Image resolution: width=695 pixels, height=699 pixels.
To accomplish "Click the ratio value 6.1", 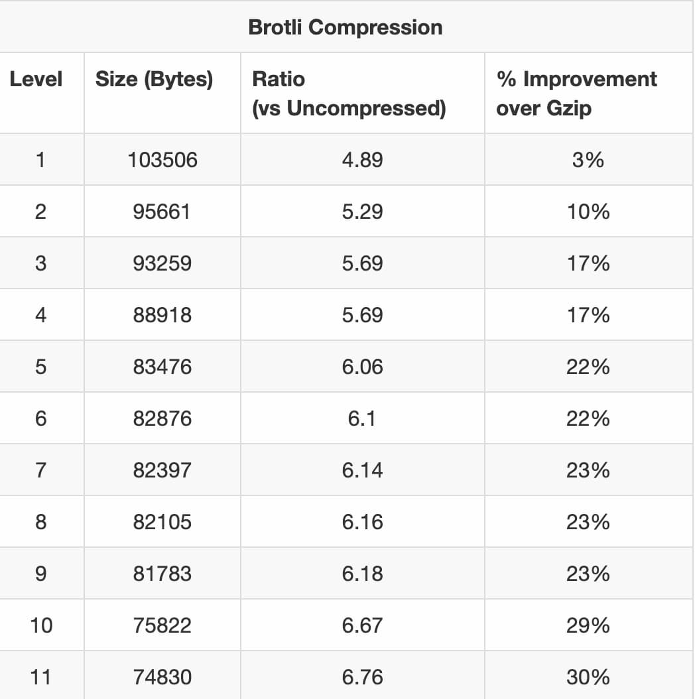I will coord(362,418).
